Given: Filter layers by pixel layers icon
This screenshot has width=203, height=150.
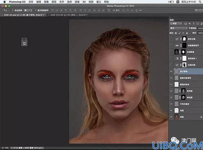Looking at the screenshot, I should coord(186,24).
